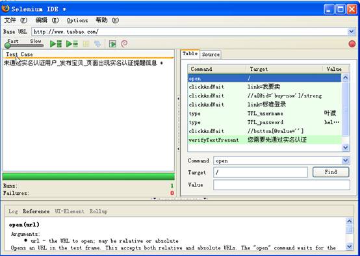Click the reference panel scroll down arrow
The height and width of the screenshot is (256, 360).
[349, 247]
